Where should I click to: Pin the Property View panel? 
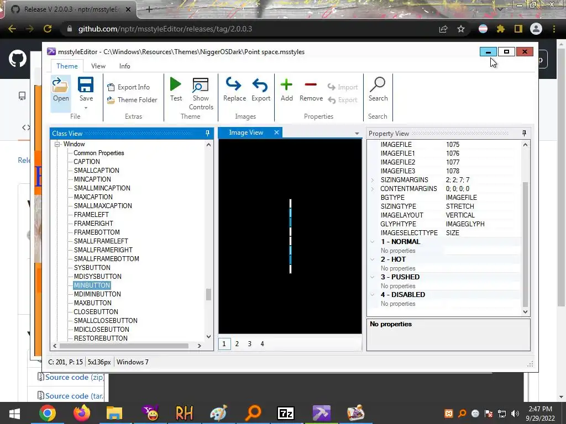click(x=524, y=134)
